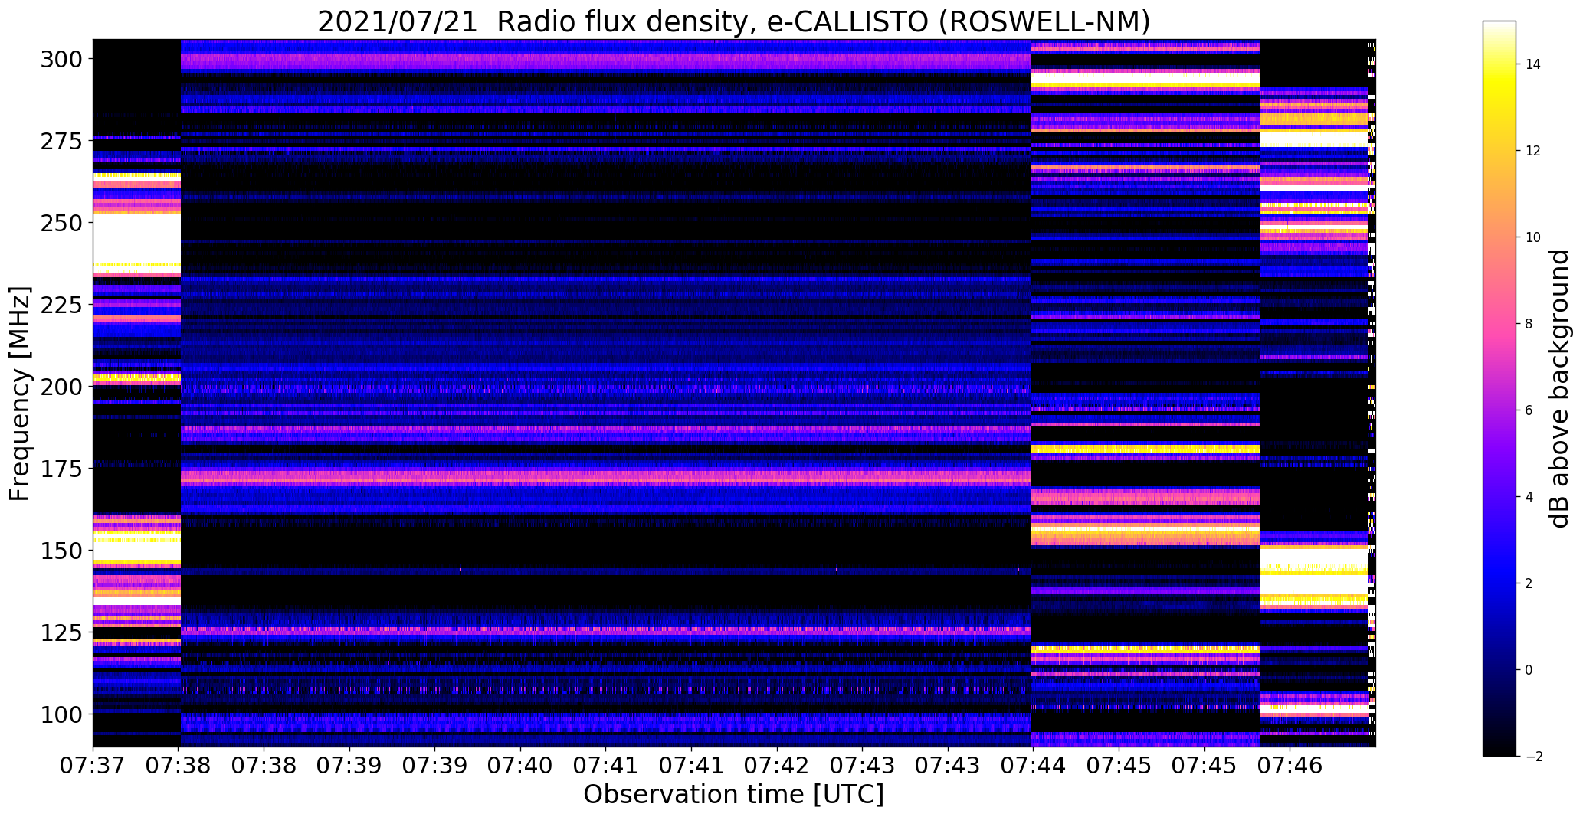
Task: Select the 125 MHz frequency tick label
Action: coord(63,632)
